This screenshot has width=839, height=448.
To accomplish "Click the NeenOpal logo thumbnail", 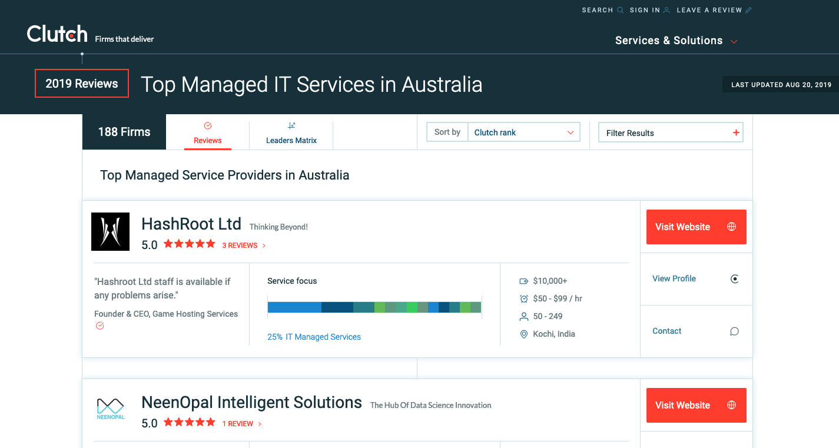I will (x=110, y=409).
